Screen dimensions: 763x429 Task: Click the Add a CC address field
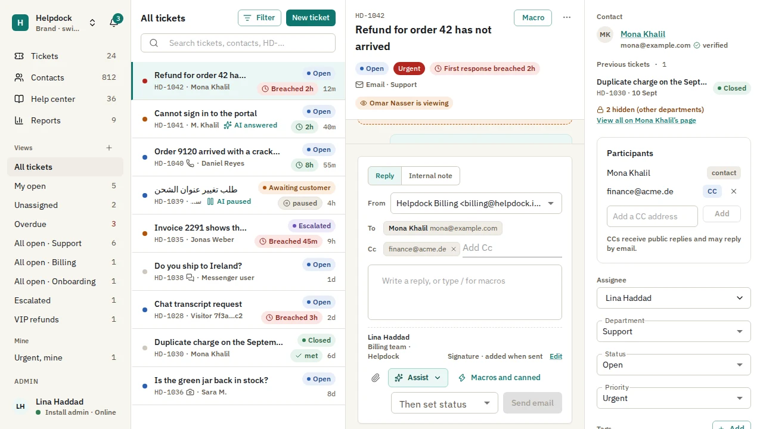(x=652, y=216)
